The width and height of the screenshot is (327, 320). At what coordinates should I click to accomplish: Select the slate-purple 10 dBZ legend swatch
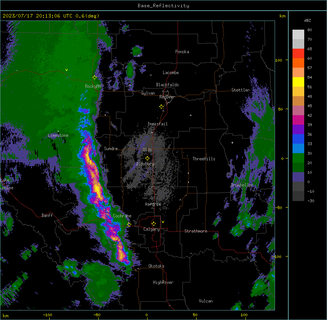[298, 177]
